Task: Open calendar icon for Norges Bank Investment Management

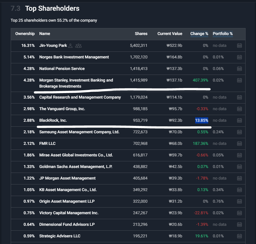Action: (239, 57)
